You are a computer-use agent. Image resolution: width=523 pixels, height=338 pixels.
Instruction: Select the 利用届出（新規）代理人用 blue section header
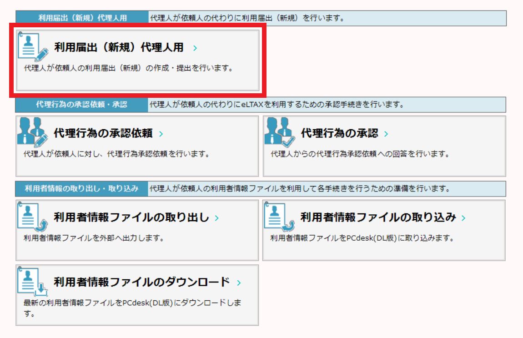coord(82,18)
